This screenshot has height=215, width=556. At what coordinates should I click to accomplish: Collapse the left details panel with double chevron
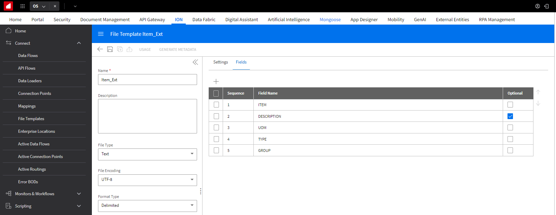coord(195,62)
